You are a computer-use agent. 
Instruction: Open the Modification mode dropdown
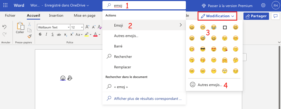coord(218,16)
